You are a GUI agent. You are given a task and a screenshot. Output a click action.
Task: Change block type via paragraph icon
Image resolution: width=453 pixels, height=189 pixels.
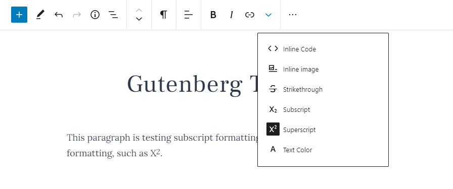[163, 15]
